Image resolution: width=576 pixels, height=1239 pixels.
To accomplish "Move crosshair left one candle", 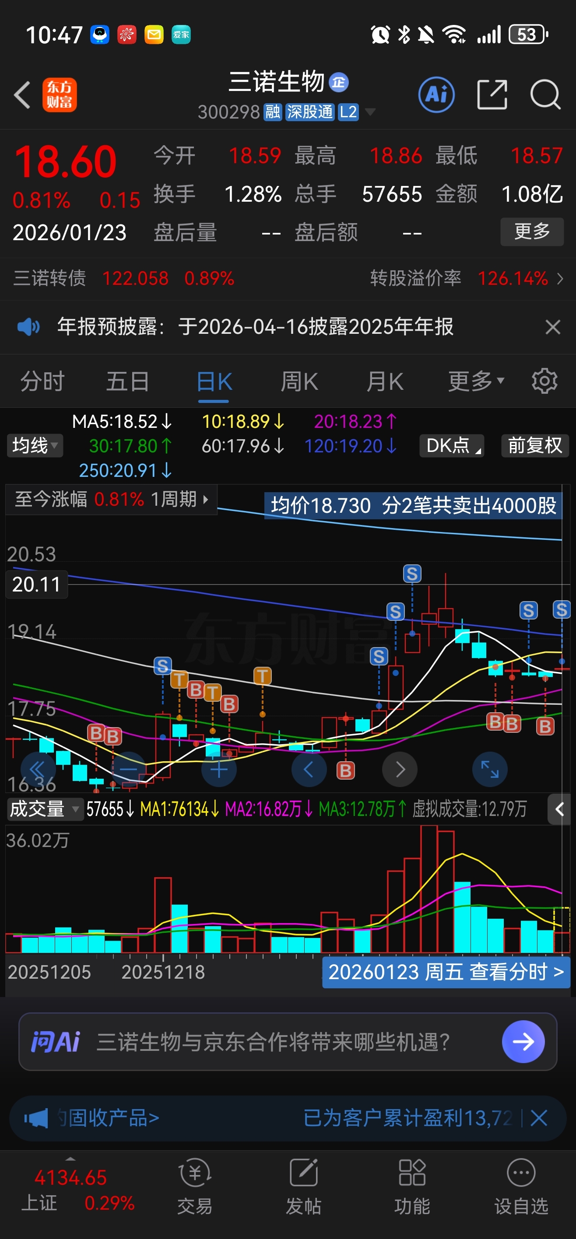I will click(x=309, y=769).
